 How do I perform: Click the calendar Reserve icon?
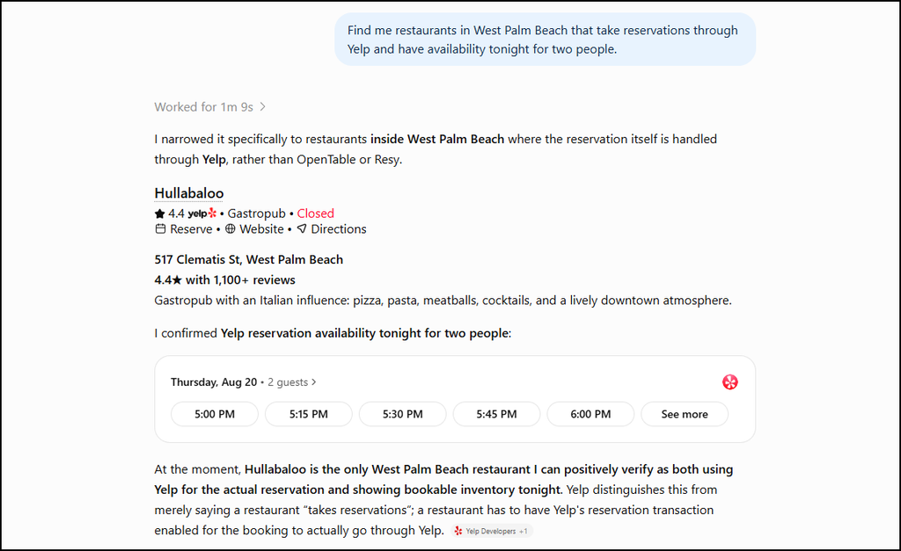[160, 229]
